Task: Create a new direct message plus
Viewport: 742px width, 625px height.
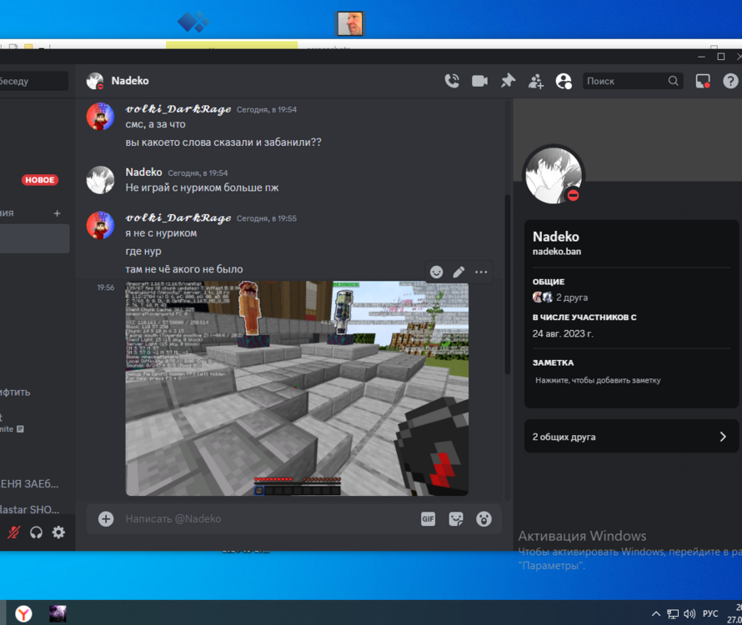Action: click(57, 213)
